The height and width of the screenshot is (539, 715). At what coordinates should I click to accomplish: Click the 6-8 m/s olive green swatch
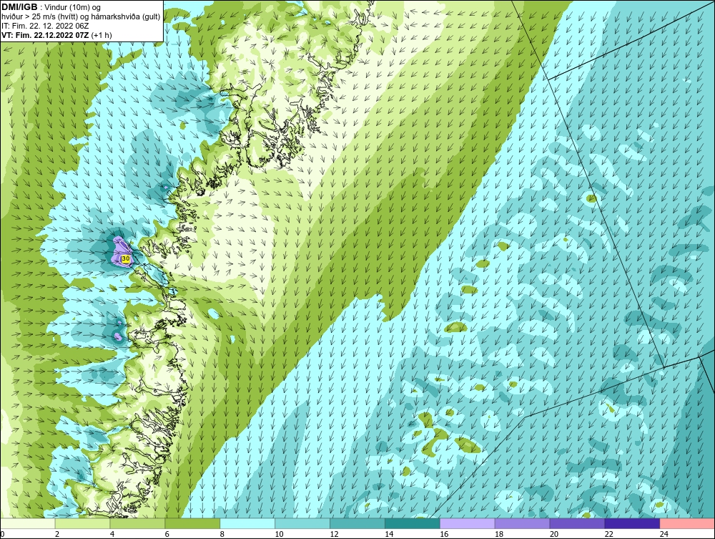(192, 523)
